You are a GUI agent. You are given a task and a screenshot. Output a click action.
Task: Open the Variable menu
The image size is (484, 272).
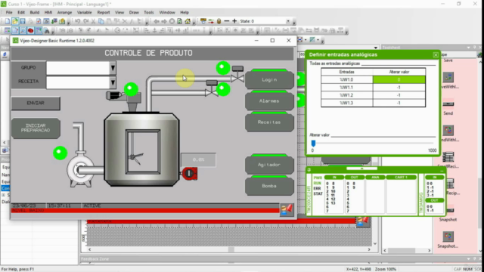click(84, 12)
